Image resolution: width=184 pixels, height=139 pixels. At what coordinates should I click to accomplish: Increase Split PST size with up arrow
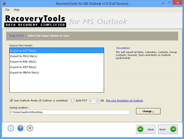(x=97, y=100)
